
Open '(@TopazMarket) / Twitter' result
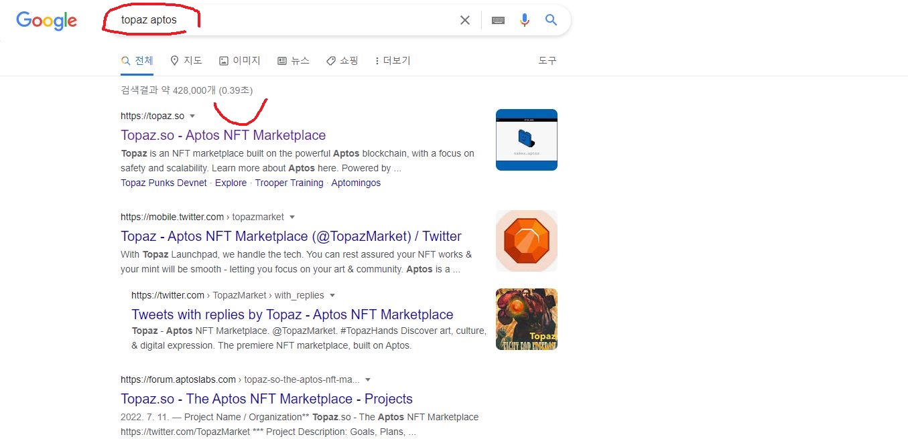291,236
